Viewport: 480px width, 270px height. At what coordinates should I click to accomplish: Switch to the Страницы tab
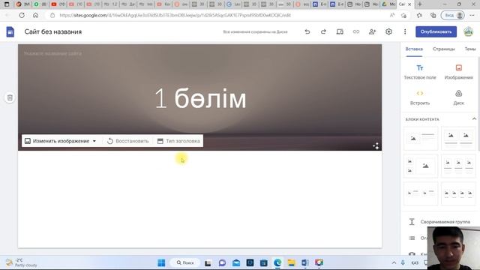point(443,49)
